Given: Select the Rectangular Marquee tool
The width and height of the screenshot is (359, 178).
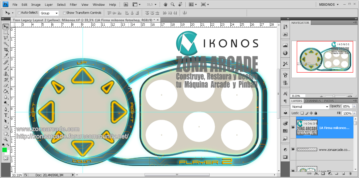Looking at the screenshot, I should (6, 32).
